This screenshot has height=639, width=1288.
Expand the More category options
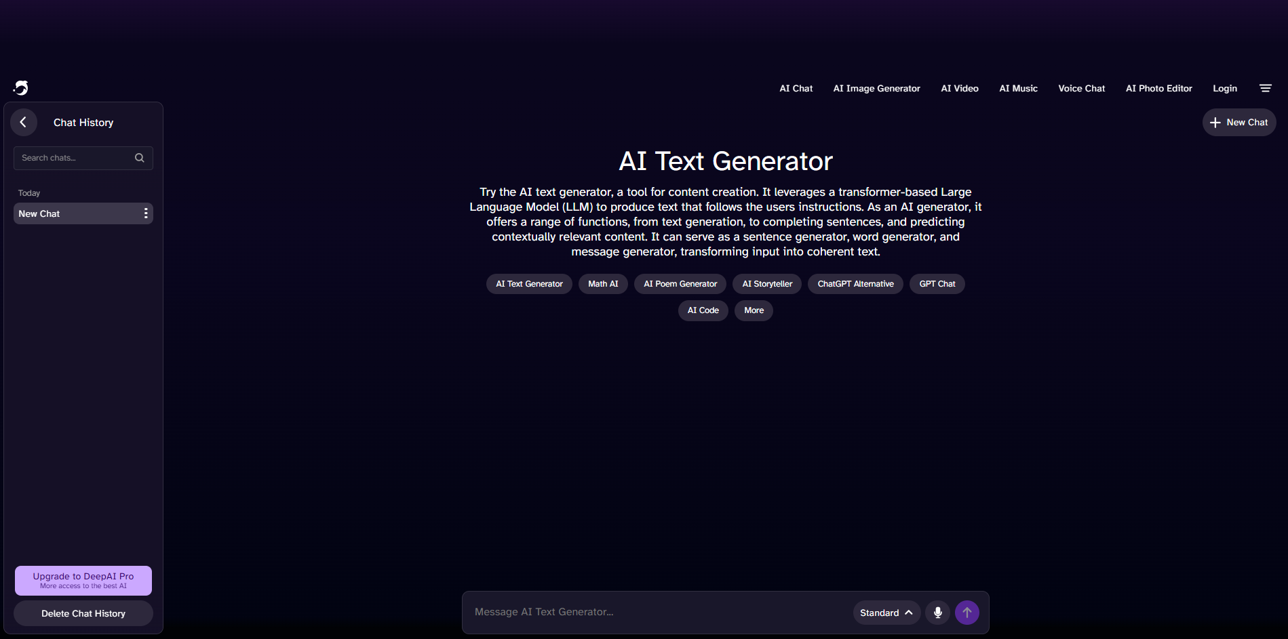coord(753,310)
